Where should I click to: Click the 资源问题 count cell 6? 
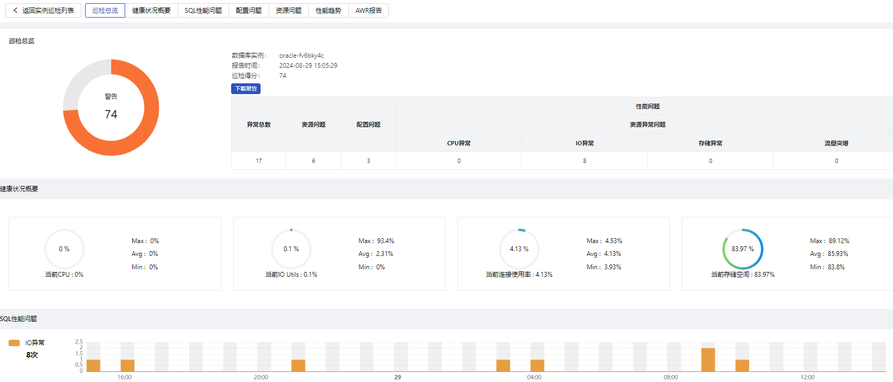pyautogui.click(x=314, y=161)
